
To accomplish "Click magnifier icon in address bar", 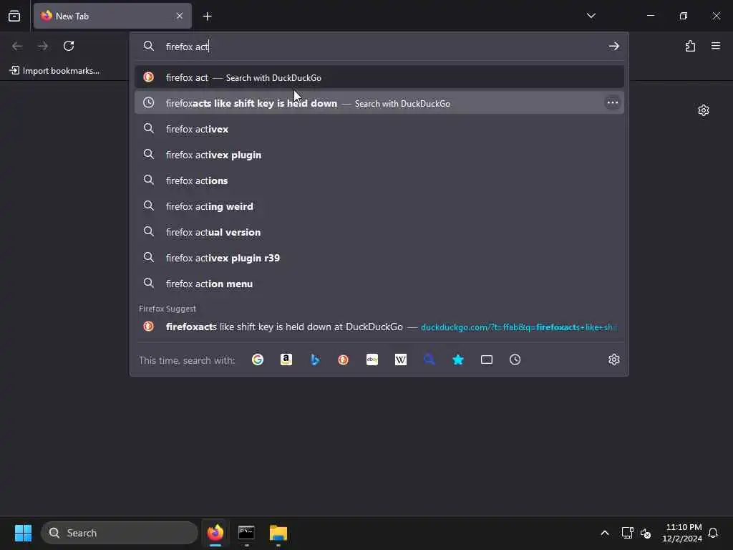I will click(x=149, y=46).
